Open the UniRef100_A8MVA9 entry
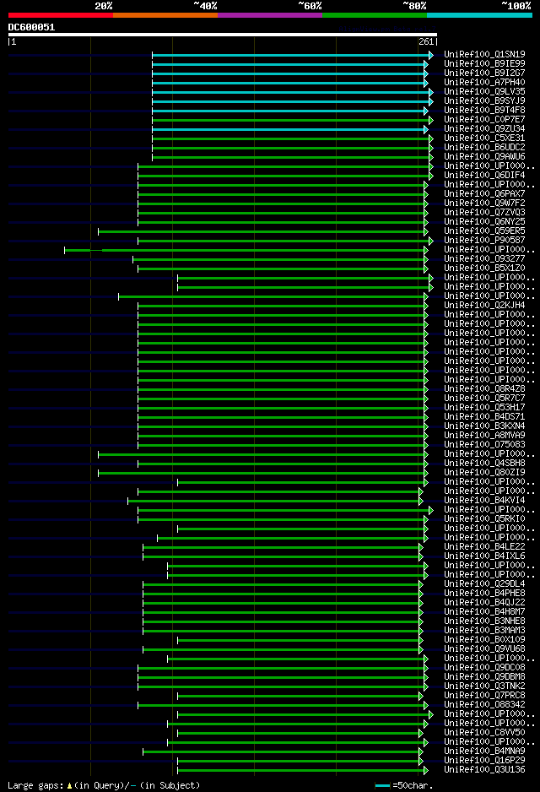The image size is (540, 792). coord(484,435)
